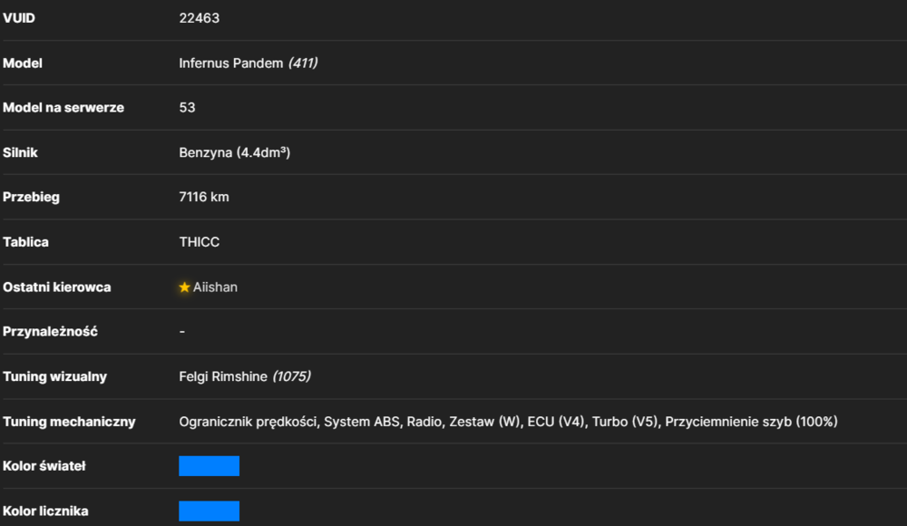Click the gold star icon beside Aiishan
Image resolution: width=907 pixels, height=526 pixels.
click(x=184, y=287)
